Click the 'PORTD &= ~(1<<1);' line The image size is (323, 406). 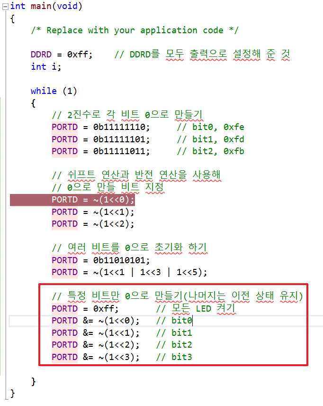coord(95,333)
